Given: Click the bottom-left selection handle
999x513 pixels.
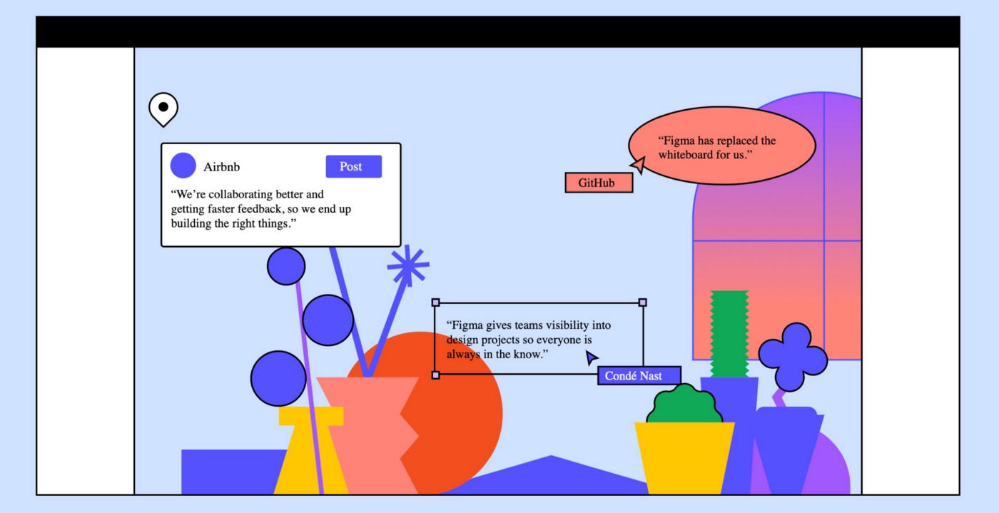Looking at the screenshot, I should coord(436,375).
